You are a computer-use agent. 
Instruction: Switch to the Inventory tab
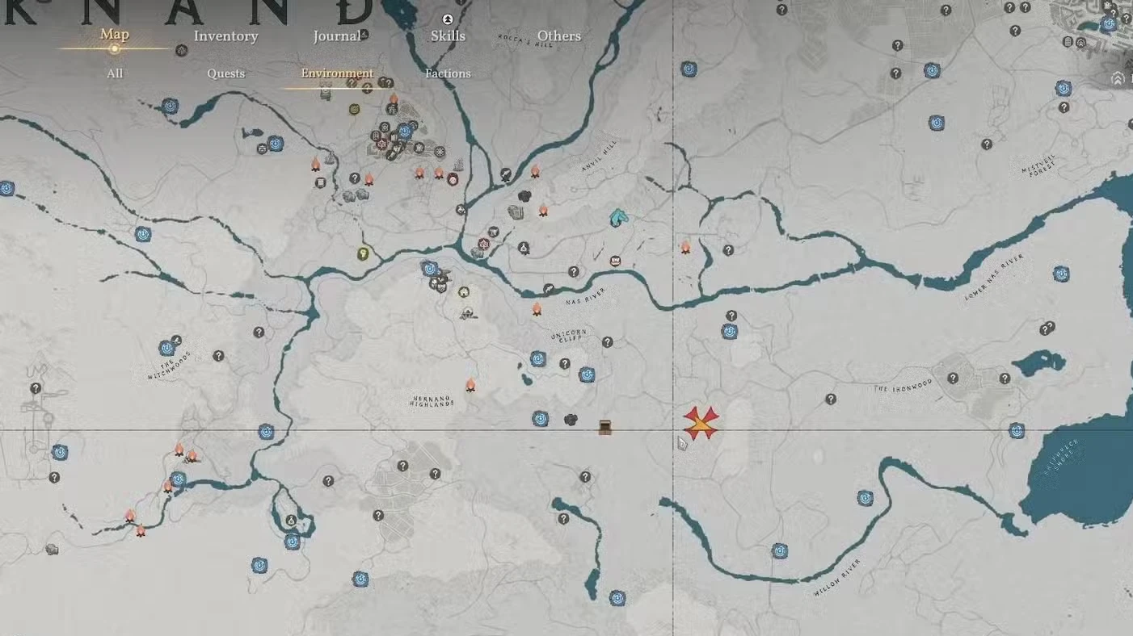point(225,36)
